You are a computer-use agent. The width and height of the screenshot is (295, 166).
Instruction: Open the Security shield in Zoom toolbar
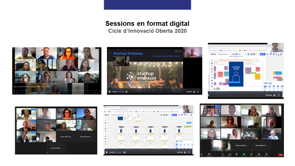[x=223, y=154]
